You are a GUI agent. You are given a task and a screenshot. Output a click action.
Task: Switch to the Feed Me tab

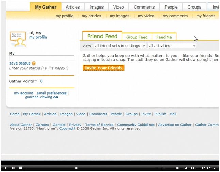[164, 37]
